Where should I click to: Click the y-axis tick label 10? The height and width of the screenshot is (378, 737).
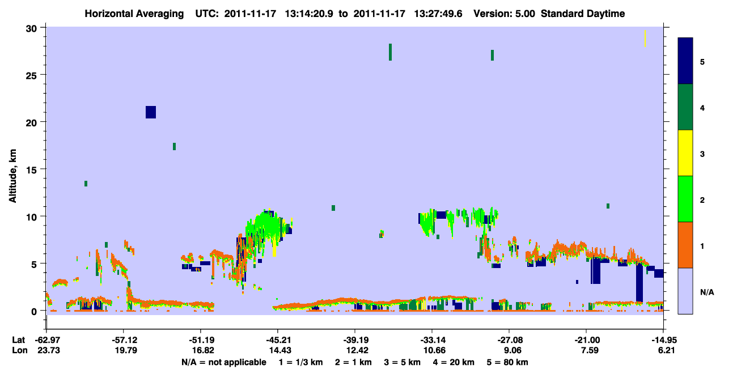(x=33, y=216)
